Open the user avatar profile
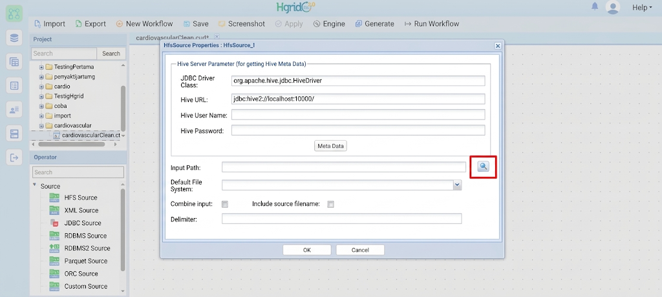The width and height of the screenshot is (662, 297). tap(613, 7)
